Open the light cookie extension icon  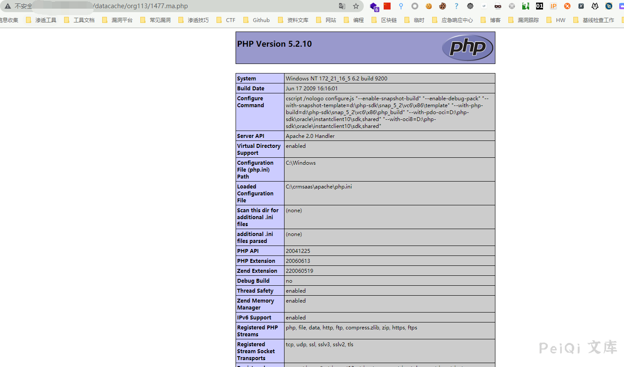coord(429,6)
